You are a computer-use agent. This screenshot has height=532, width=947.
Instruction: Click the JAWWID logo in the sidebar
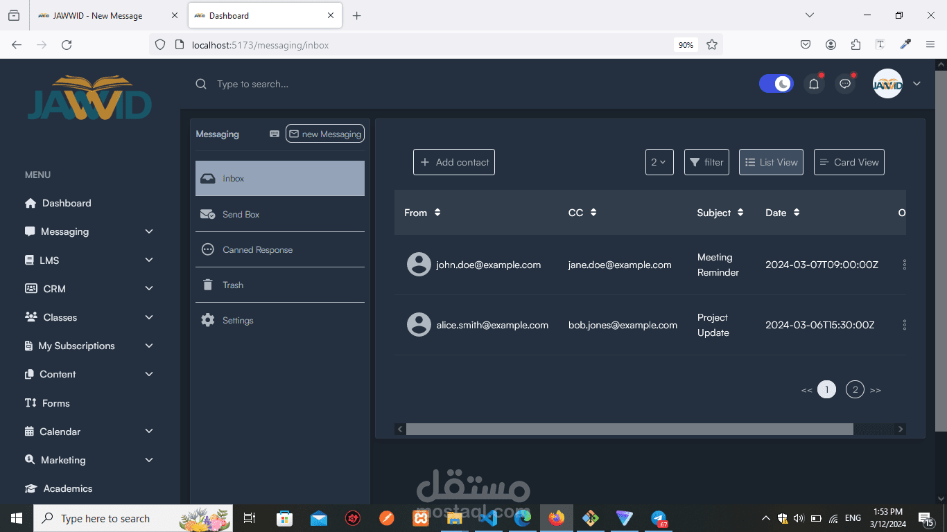pyautogui.click(x=90, y=98)
